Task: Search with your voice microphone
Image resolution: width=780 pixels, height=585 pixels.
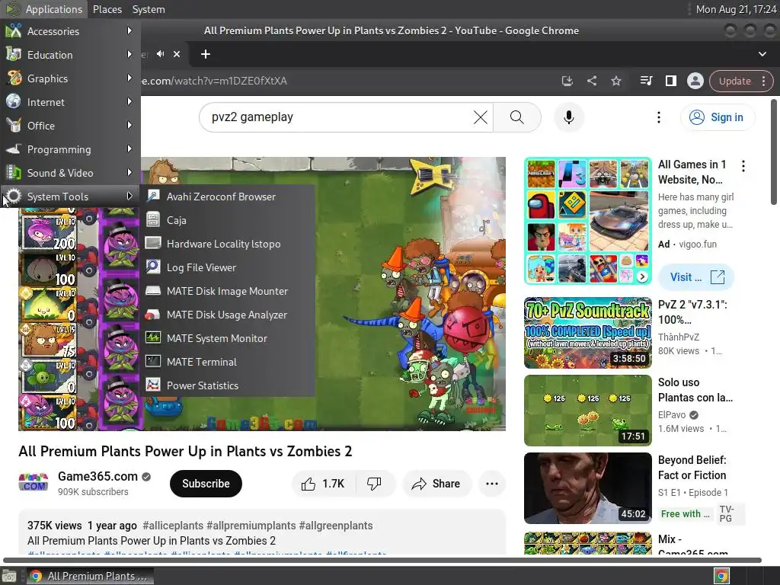Action: (568, 117)
